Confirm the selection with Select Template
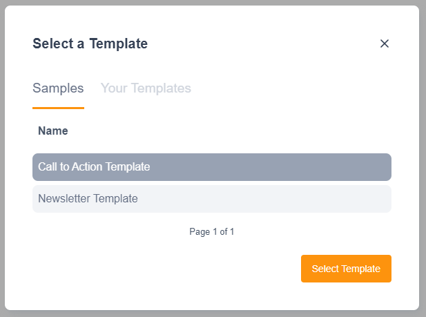 346,269
